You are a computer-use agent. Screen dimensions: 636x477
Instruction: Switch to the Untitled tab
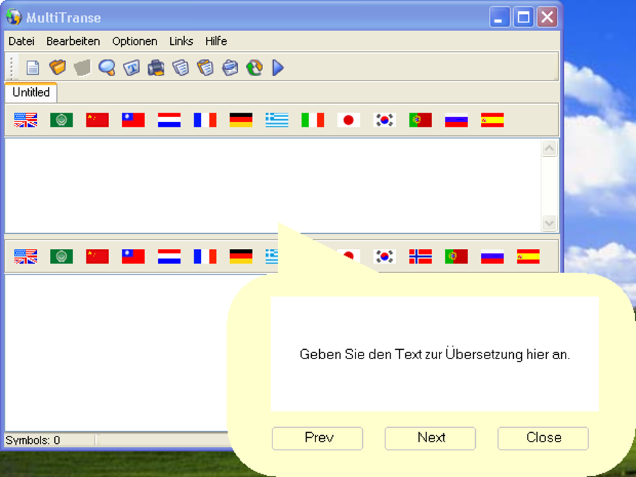[x=31, y=92]
